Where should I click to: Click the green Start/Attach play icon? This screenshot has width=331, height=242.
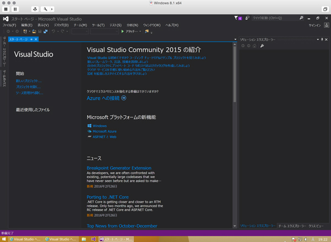click(x=122, y=31)
